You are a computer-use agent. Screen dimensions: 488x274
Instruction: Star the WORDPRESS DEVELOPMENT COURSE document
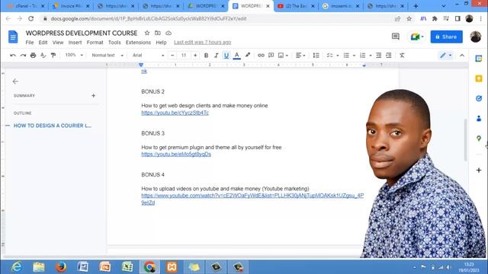click(147, 33)
